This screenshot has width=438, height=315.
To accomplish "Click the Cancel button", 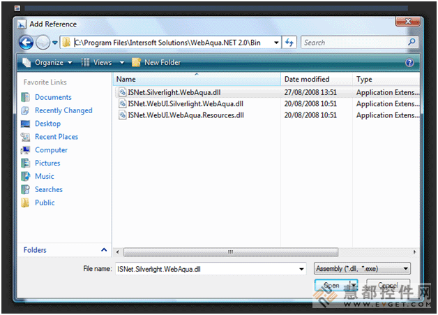I will click(388, 286).
